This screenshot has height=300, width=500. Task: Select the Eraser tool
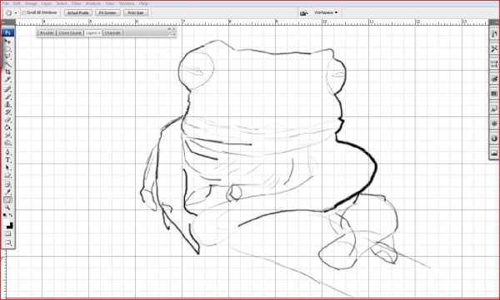click(7, 120)
